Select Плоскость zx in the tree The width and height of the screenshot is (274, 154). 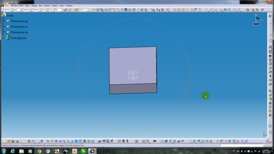pos(19,33)
